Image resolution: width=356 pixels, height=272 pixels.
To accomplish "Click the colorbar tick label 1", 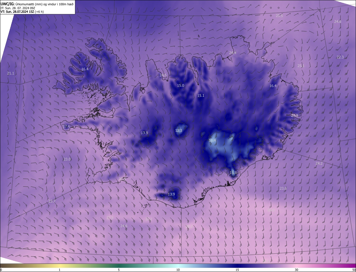I will click(x=60, y=270).
